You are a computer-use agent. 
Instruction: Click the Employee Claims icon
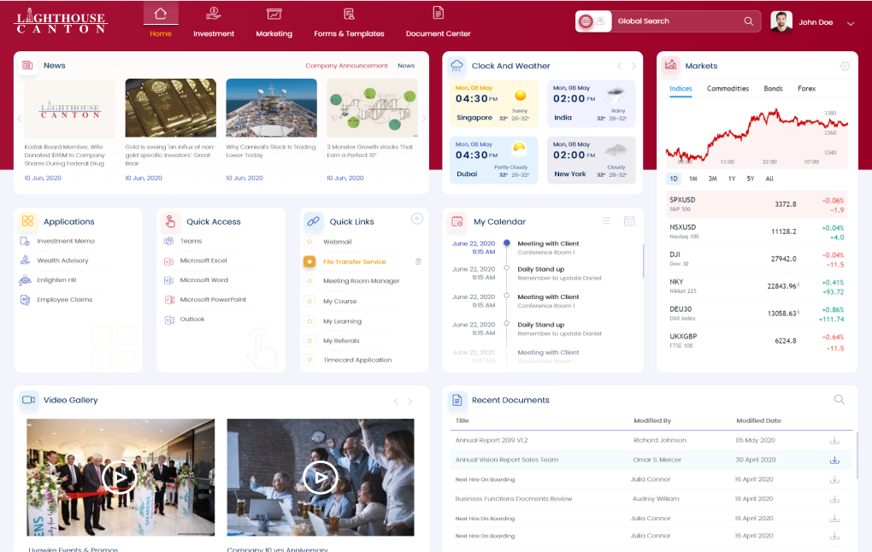tap(25, 300)
